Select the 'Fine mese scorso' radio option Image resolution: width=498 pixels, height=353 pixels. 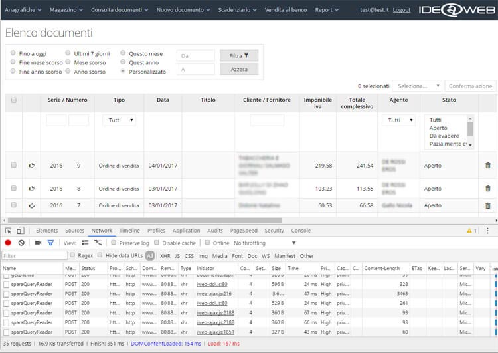[13, 62]
